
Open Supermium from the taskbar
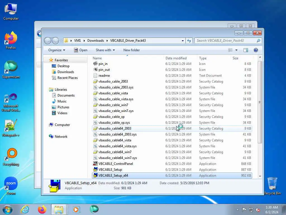pyautogui.click(x=94, y=209)
